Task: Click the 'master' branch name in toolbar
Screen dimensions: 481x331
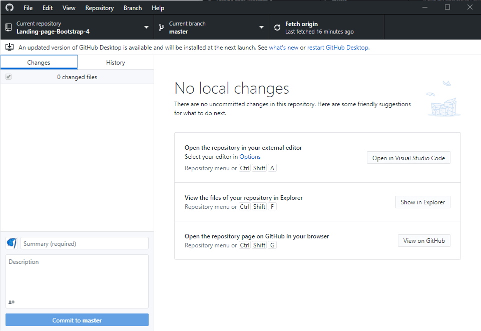Action: click(178, 32)
